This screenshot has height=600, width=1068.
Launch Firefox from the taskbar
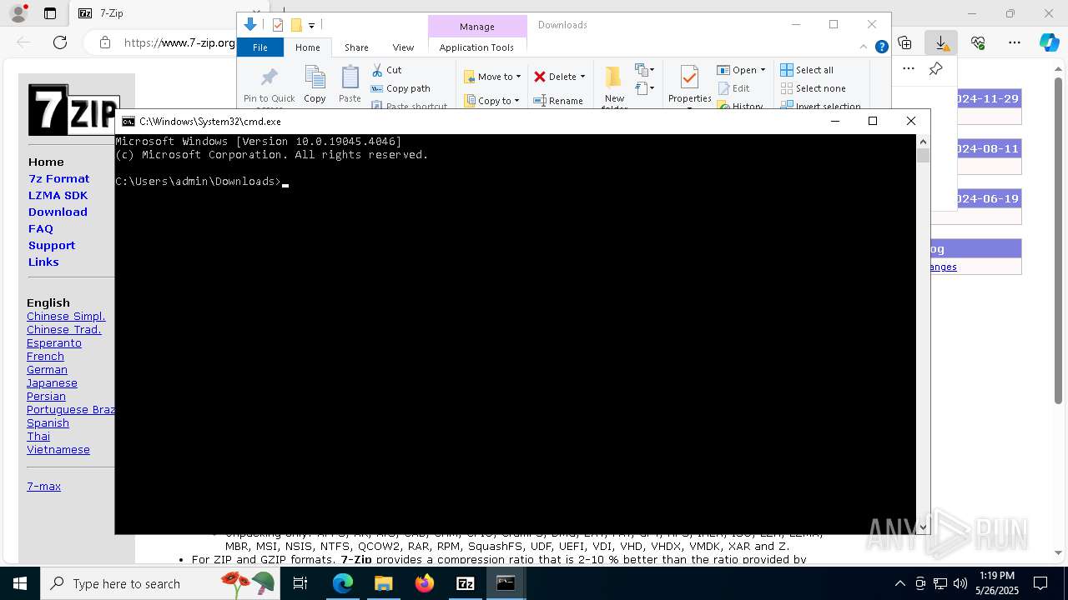(x=425, y=583)
